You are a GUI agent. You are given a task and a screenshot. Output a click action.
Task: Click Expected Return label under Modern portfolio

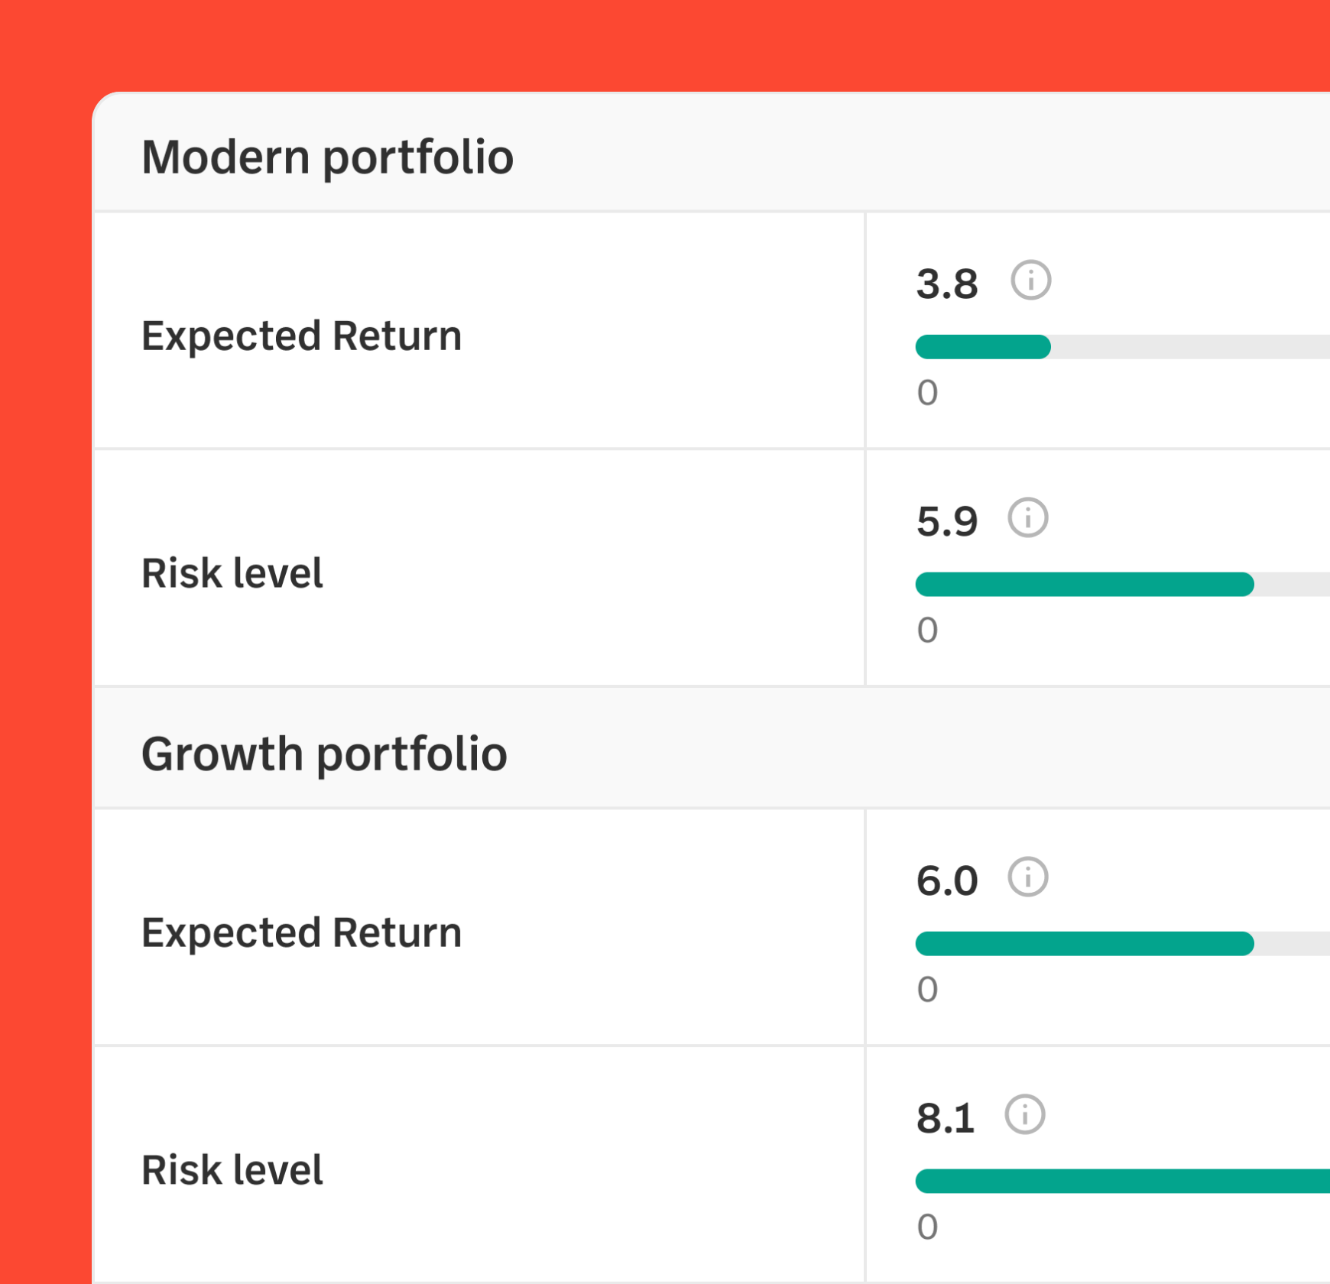tap(302, 337)
